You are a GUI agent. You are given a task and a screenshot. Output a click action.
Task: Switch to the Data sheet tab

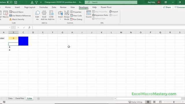(x=10, y=98)
